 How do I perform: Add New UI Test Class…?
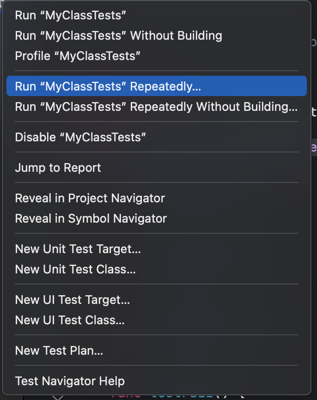[70, 320]
